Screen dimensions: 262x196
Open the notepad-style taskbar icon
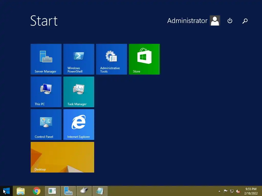(100, 191)
